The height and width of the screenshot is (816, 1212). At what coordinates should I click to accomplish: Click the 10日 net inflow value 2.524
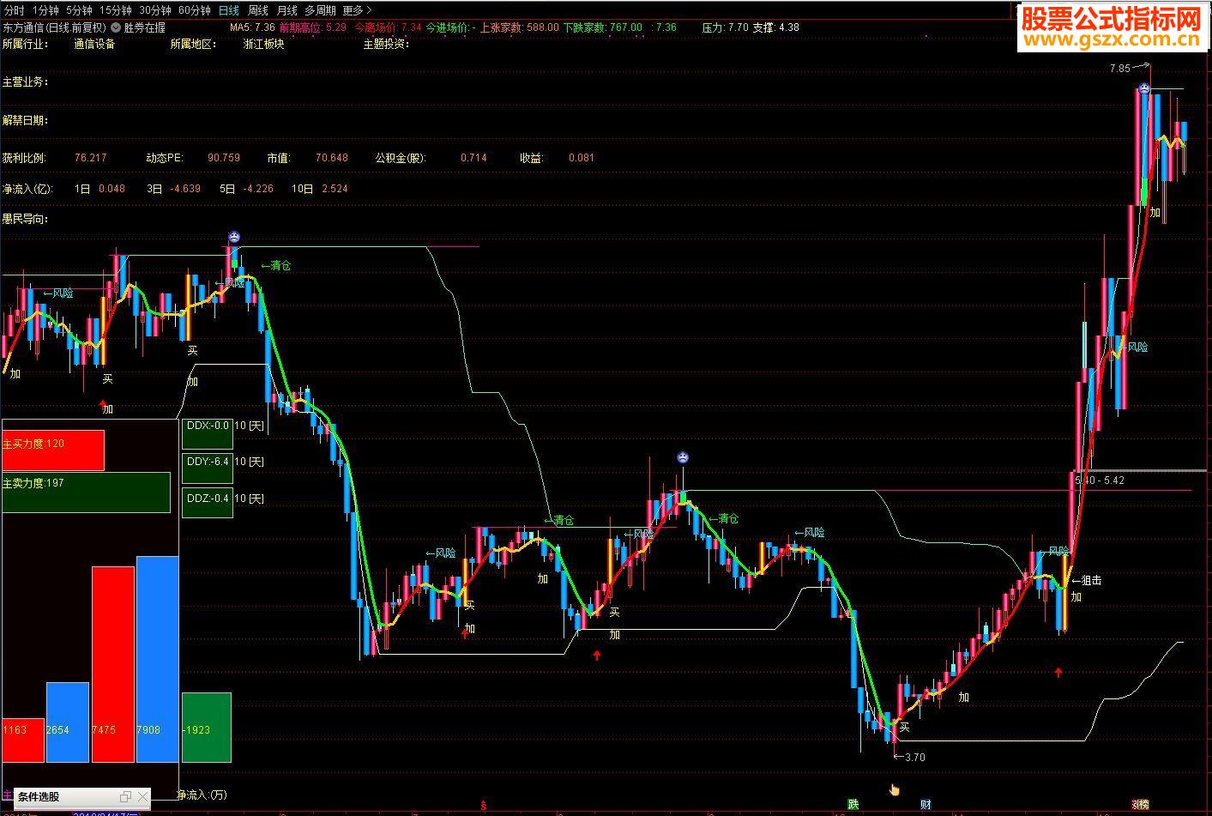pyautogui.click(x=335, y=189)
